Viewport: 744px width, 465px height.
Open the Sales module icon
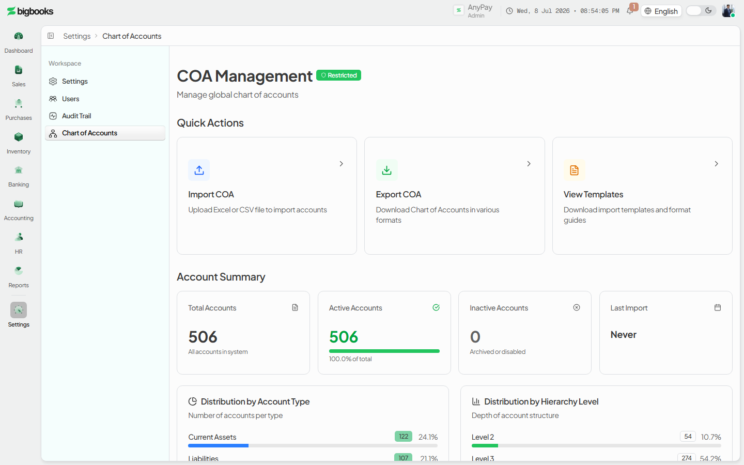(x=19, y=70)
